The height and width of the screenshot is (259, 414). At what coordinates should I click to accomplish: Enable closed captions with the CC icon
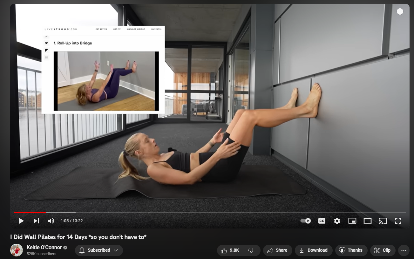[x=322, y=221]
